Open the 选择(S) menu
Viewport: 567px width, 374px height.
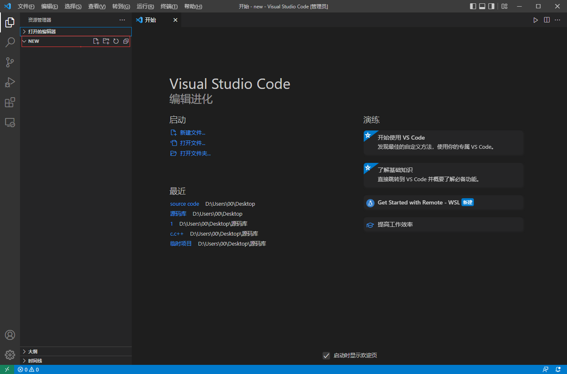73,6
